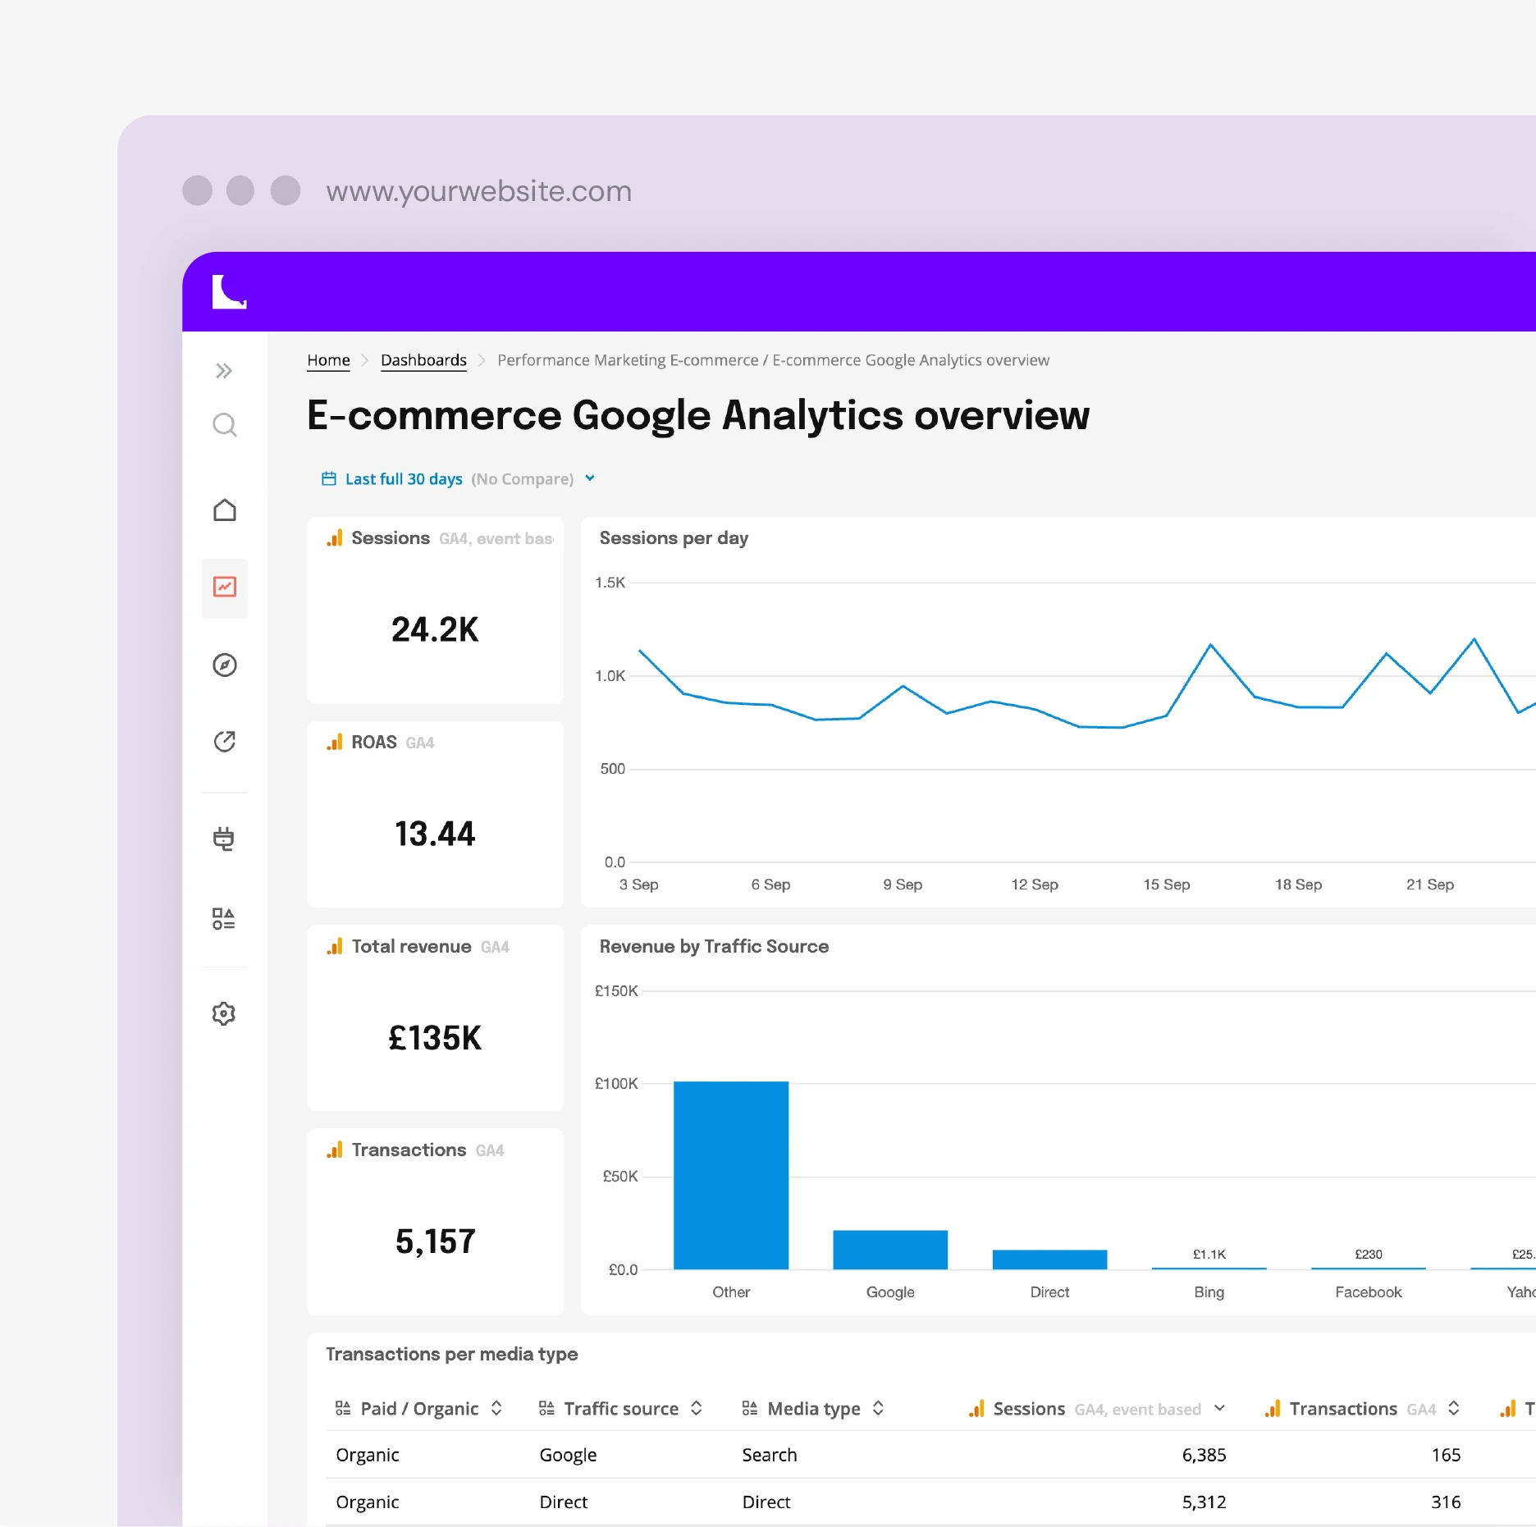Open the Sessions 24.2K metric card
The height and width of the screenshot is (1527, 1536).
435,610
